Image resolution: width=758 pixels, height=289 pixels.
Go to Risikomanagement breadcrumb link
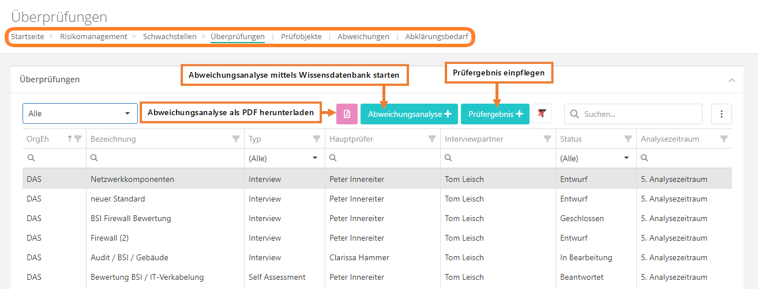pos(93,36)
